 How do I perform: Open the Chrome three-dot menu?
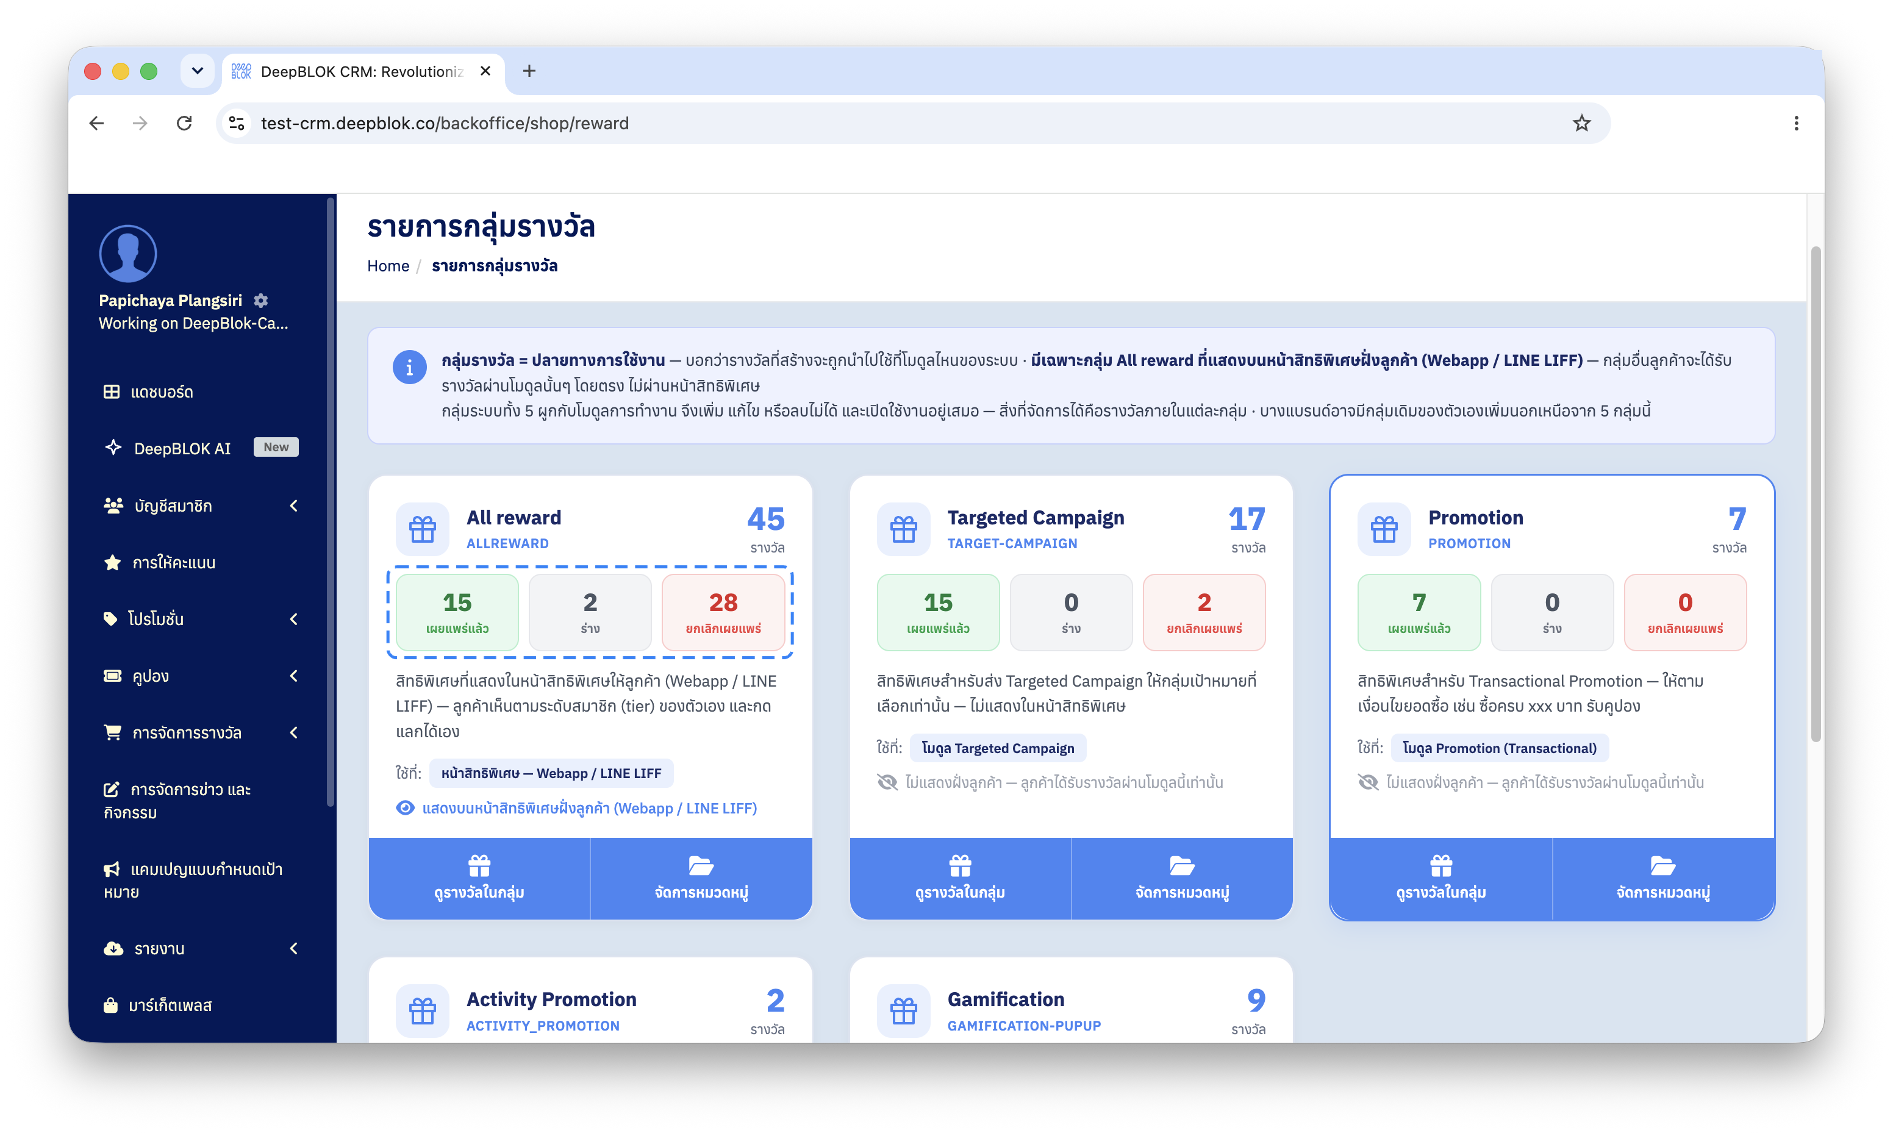tap(1796, 123)
